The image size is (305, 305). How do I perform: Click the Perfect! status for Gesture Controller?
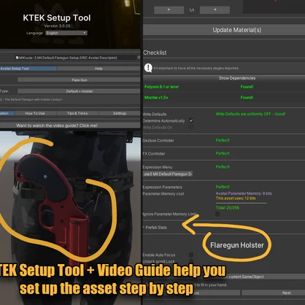pos(223,140)
